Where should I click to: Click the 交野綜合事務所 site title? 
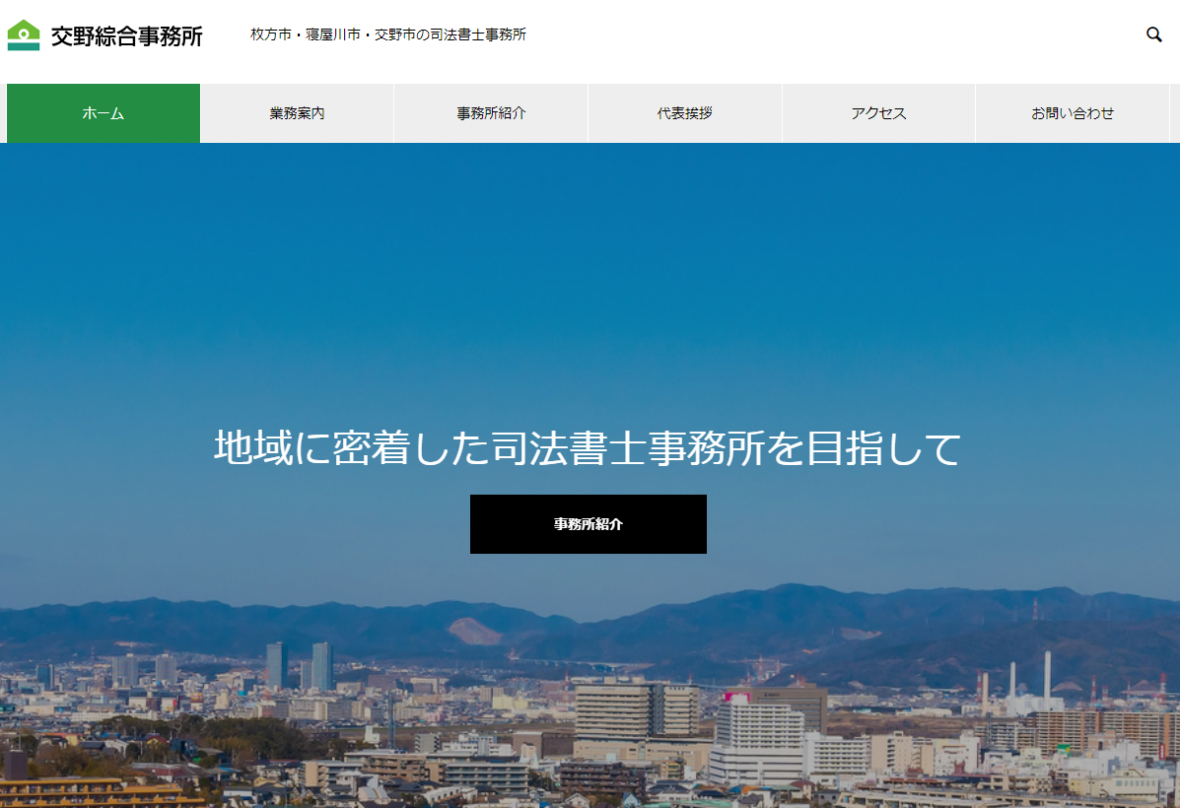tap(126, 35)
